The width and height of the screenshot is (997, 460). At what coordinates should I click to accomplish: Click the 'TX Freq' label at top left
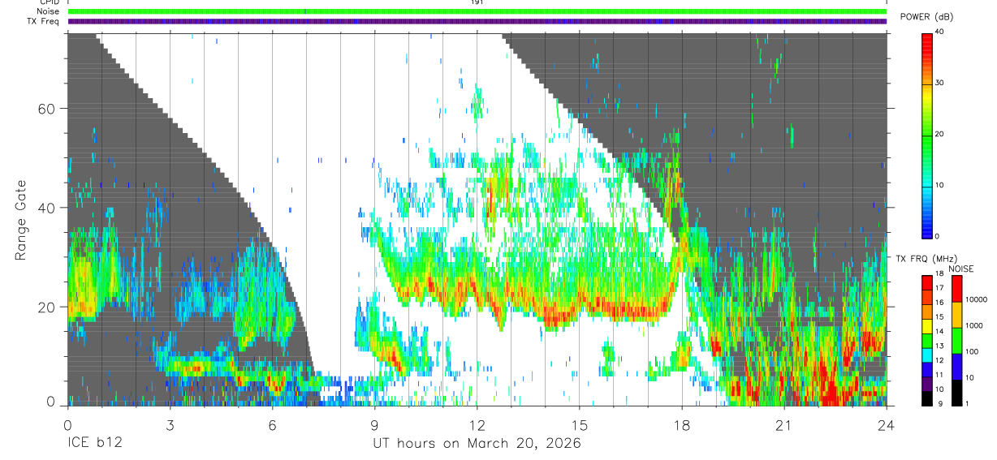pos(45,21)
